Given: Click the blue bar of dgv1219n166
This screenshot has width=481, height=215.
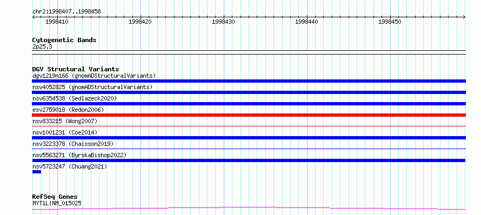Looking at the screenshot, I should pos(249,81).
